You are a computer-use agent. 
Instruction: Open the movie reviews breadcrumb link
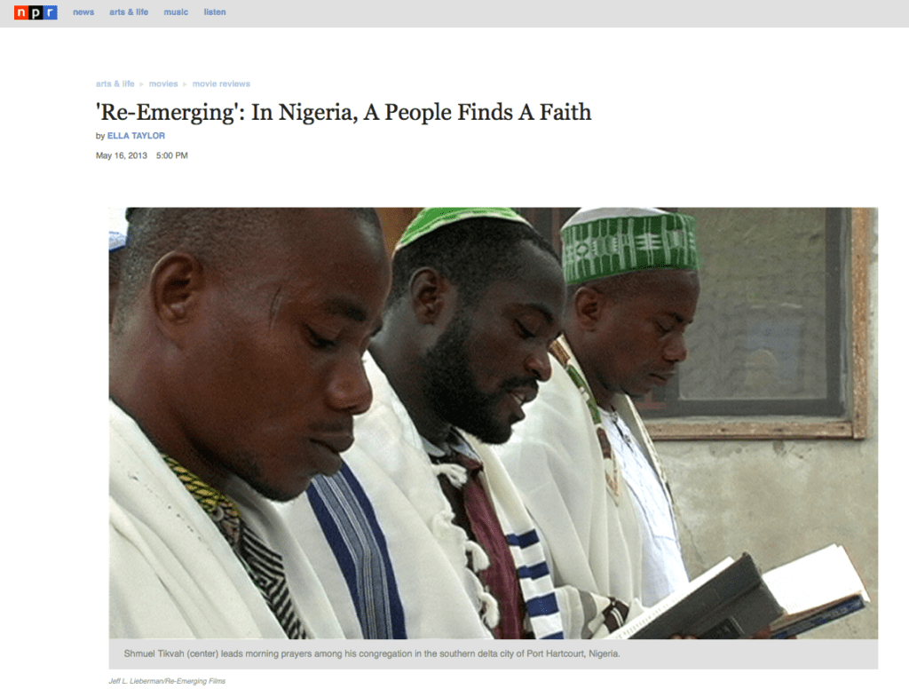(221, 84)
